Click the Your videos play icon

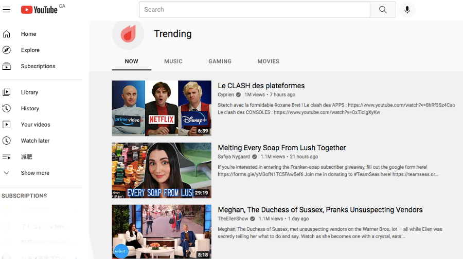click(7, 125)
